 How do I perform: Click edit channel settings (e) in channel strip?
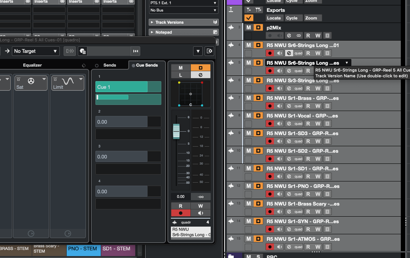click(200, 75)
